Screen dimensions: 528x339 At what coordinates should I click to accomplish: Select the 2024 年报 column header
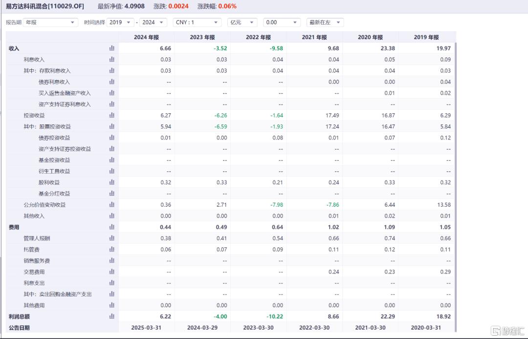pyautogui.click(x=147, y=37)
